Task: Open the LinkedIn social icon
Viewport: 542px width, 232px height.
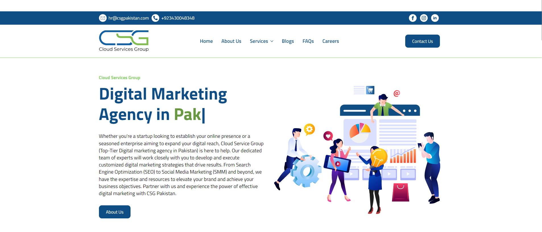Action: (435, 18)
